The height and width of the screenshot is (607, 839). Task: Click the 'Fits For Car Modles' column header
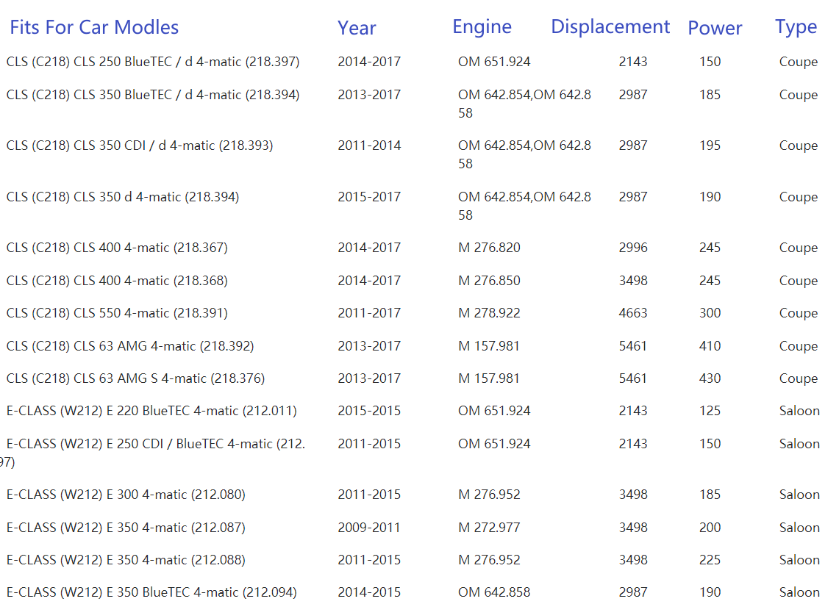click(94, 28)
